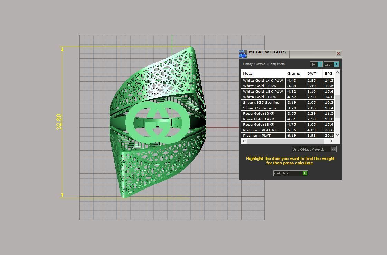Image resolution: width=387 pixels, height=255 pixels.
Task: Click the 3.10 DWT value for White Gold:18K PdW
Action: click(311, 91)
